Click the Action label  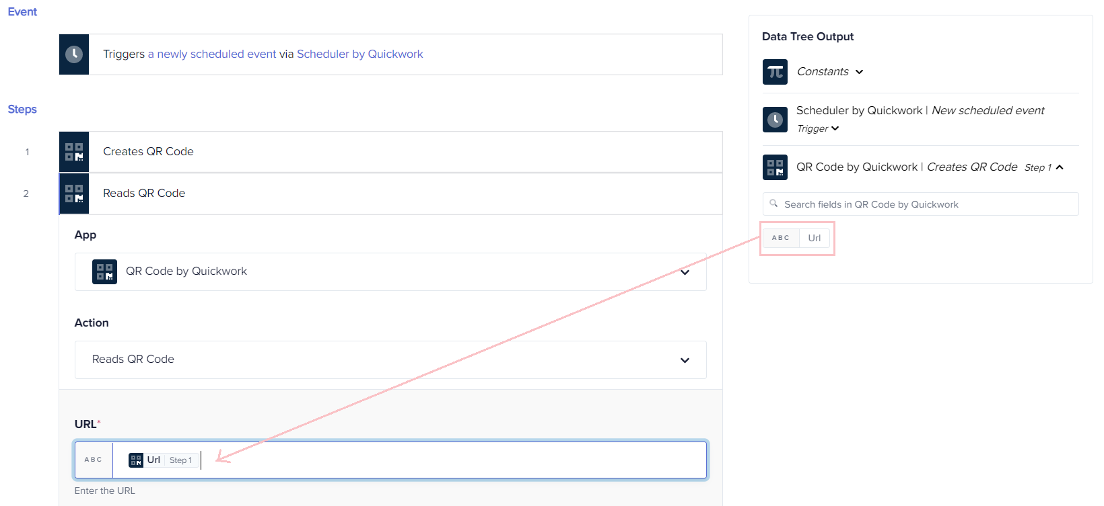click(x=92, y=323)
